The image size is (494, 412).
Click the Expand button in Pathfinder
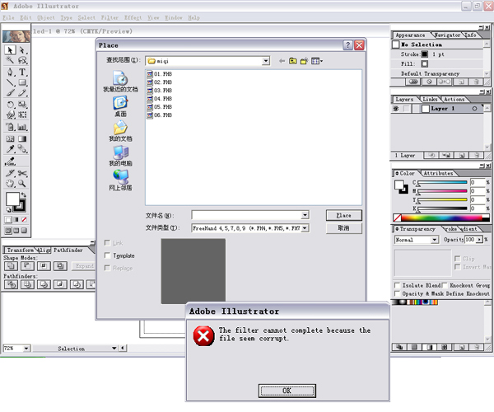[x=85, y=265]
